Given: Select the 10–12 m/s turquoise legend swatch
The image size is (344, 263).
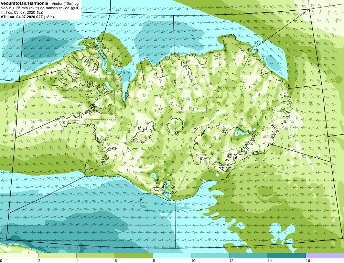Looking at the screenshot, I should point(210,255).
